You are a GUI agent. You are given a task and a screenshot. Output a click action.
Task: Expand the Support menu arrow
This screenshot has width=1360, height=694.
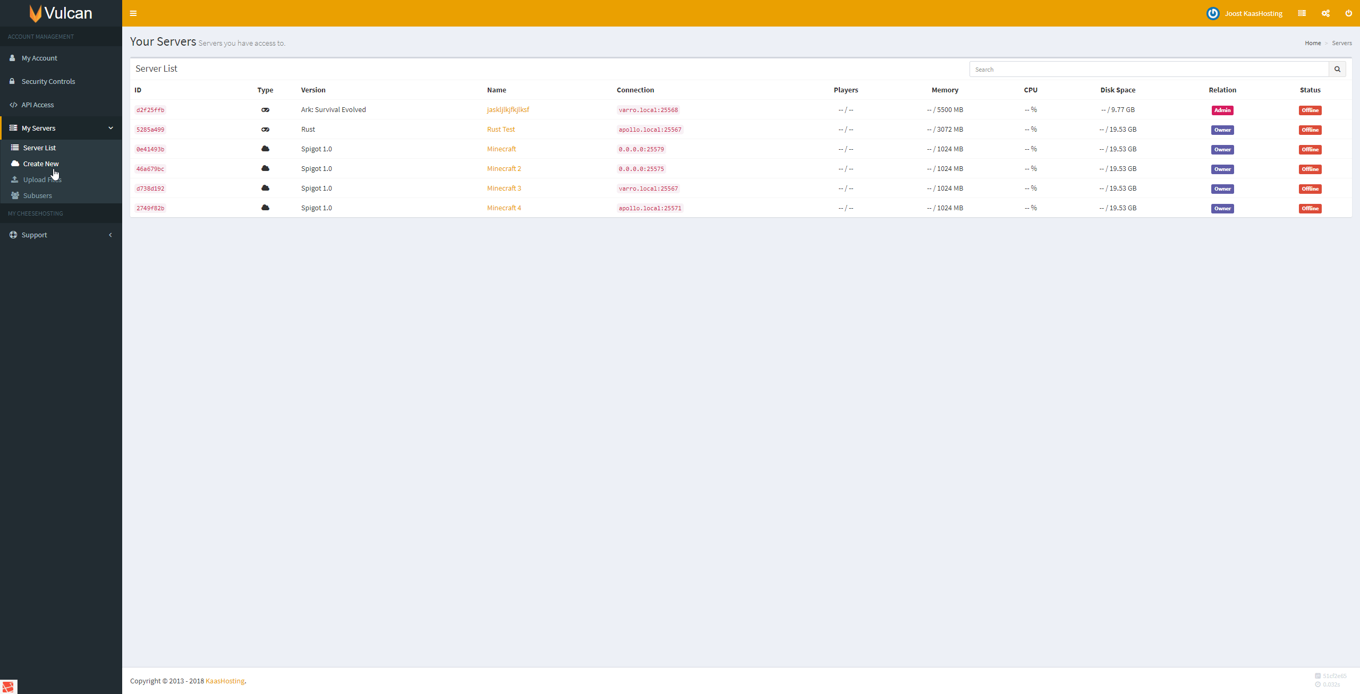(110, 235)
